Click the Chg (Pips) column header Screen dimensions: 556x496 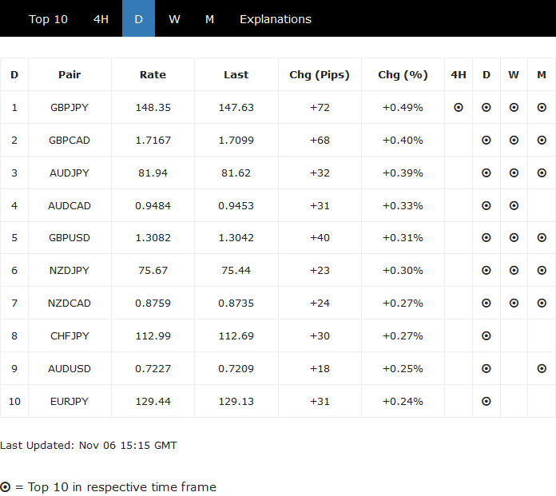(x=320, y=75)
